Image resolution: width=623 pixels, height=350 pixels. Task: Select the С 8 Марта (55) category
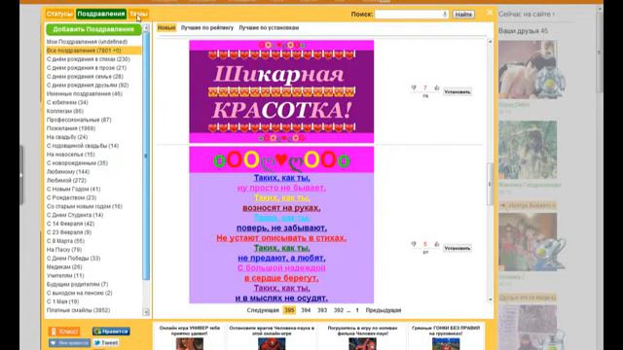click(65, 241)
